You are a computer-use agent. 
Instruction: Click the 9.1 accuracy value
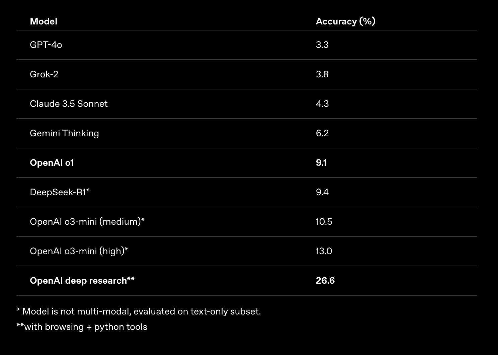(321, 163)
